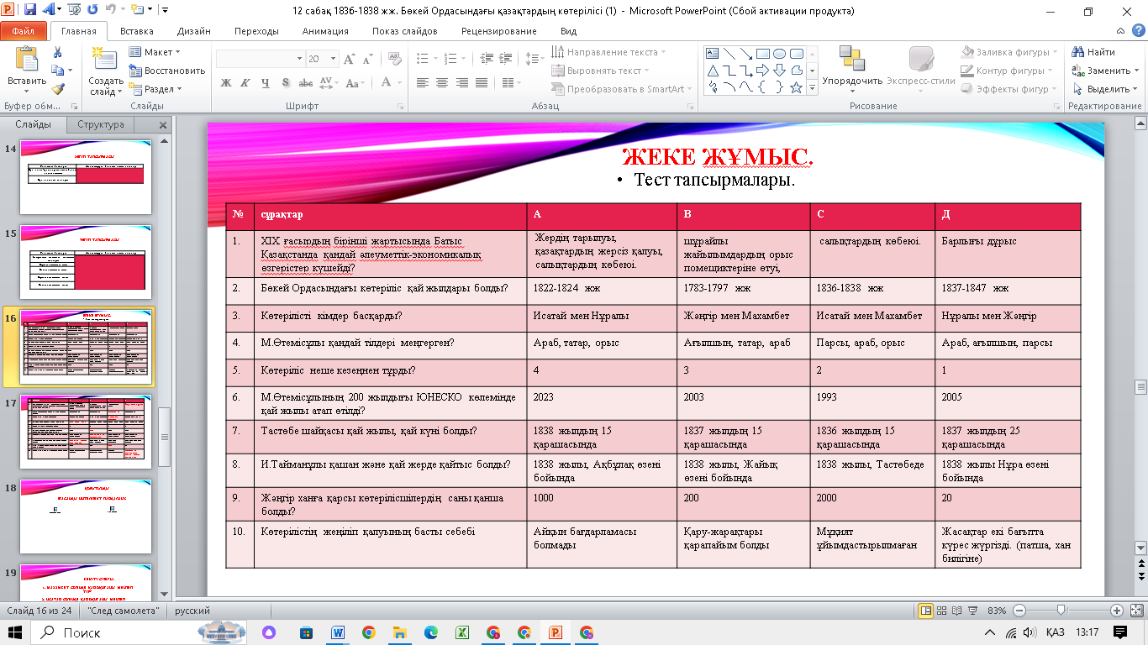Apply bold with the Ж button
Screen dimensions: 1148x645
point(226,82)
